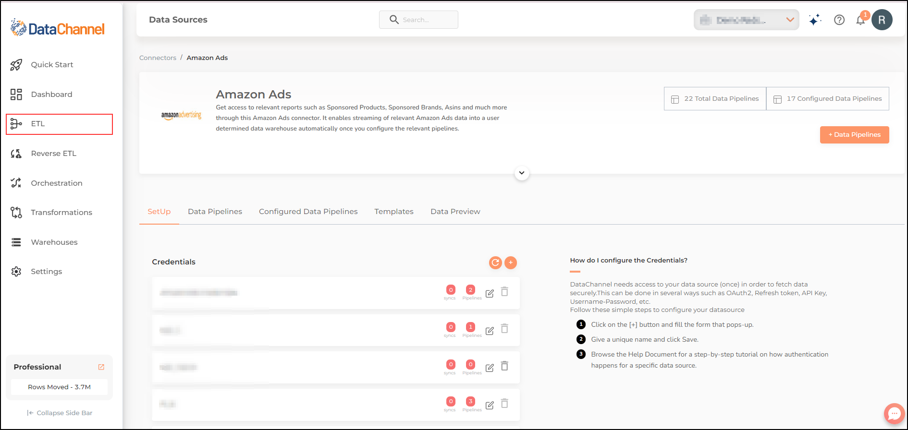The image size is (908, 430).
Task: Add a new credential with plus button
Action: 511,263
